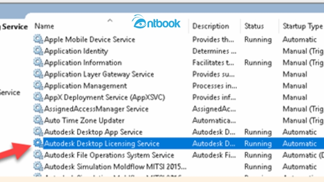Viewport: 324px width, 182px height.
Task: Click 'Determines ...' description cell
Action: coord(214,51)
